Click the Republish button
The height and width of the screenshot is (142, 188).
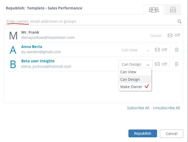142,133
